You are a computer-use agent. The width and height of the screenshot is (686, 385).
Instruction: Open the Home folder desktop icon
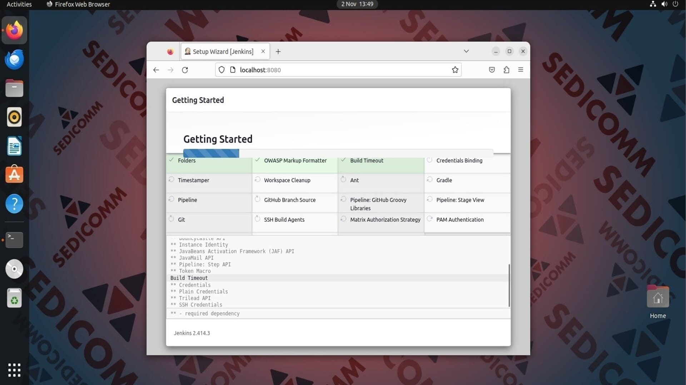[x=658, y=302]
